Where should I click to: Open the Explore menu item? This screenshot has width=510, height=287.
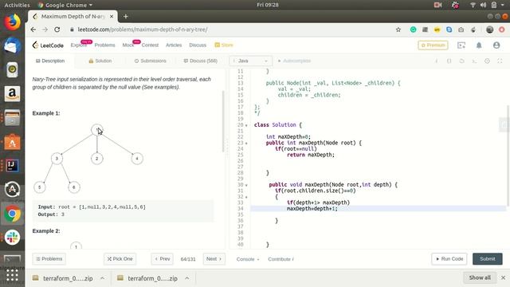(79, 45)
